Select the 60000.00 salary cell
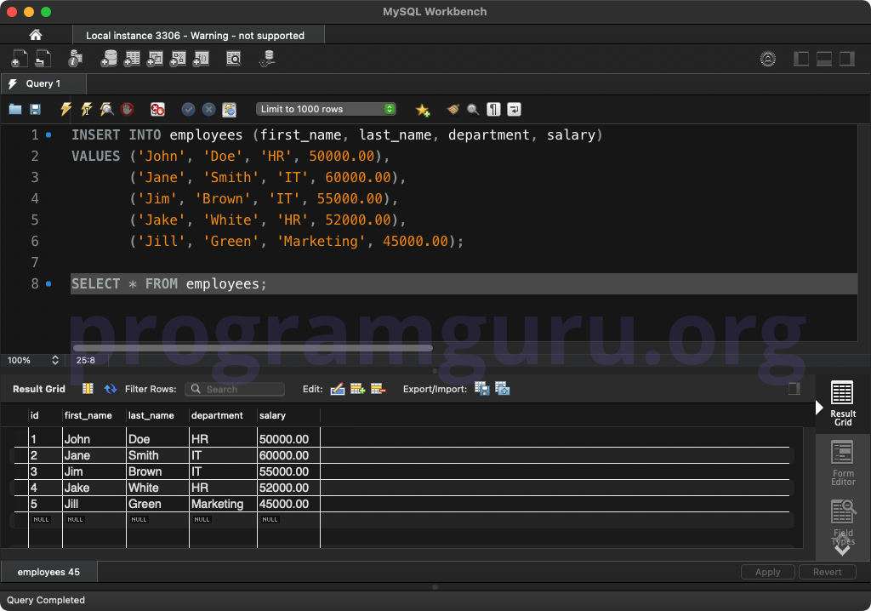Viewport: 871px width, 611px height. point(289,454)
